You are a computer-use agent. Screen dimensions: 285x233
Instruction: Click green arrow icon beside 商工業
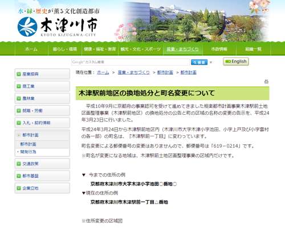[19, 86]
